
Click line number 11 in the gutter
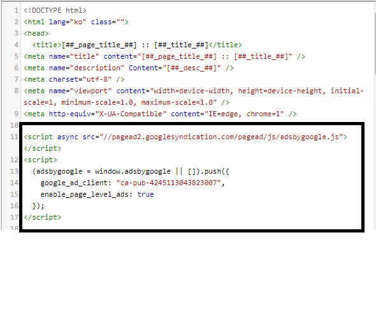(14, 137)
